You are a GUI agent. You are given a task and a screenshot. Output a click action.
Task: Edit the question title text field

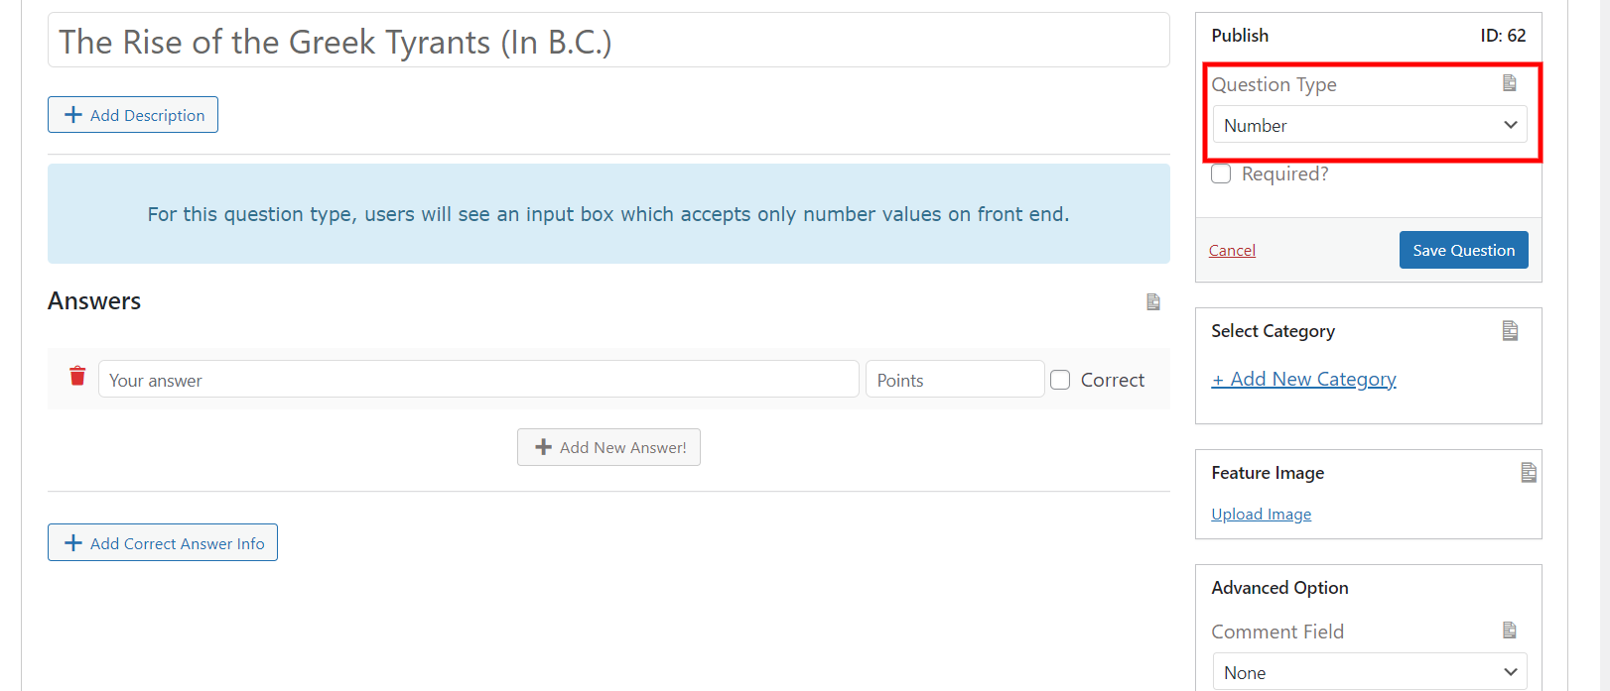(607, 42)
